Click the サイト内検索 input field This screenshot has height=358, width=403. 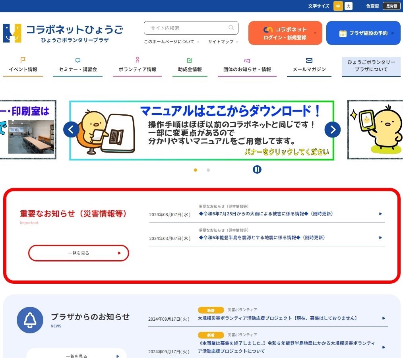coord(187,28)
